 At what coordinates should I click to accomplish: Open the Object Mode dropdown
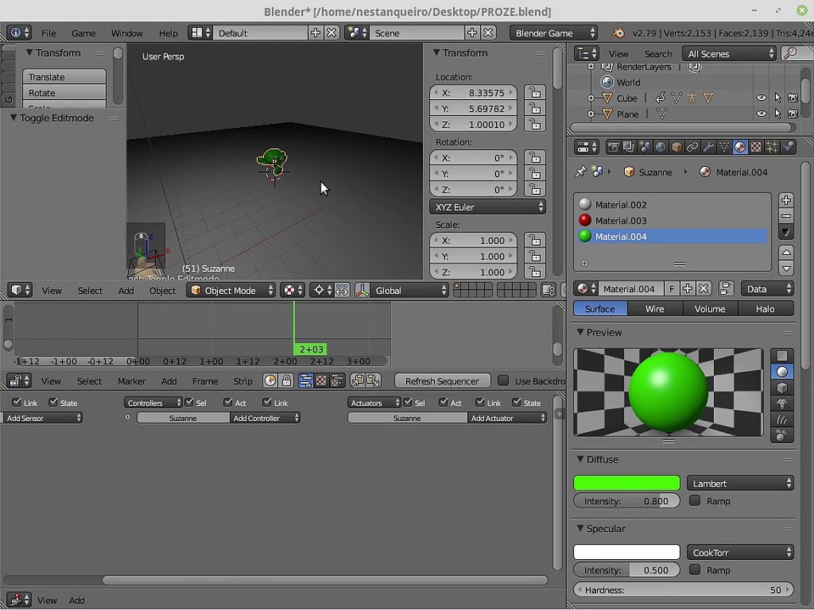(231, 291)
